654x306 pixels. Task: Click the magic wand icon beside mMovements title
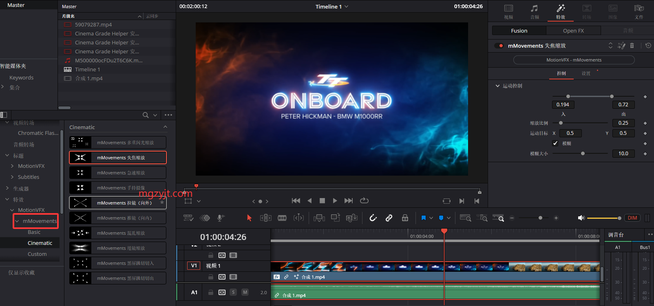(x=621, y=46)
